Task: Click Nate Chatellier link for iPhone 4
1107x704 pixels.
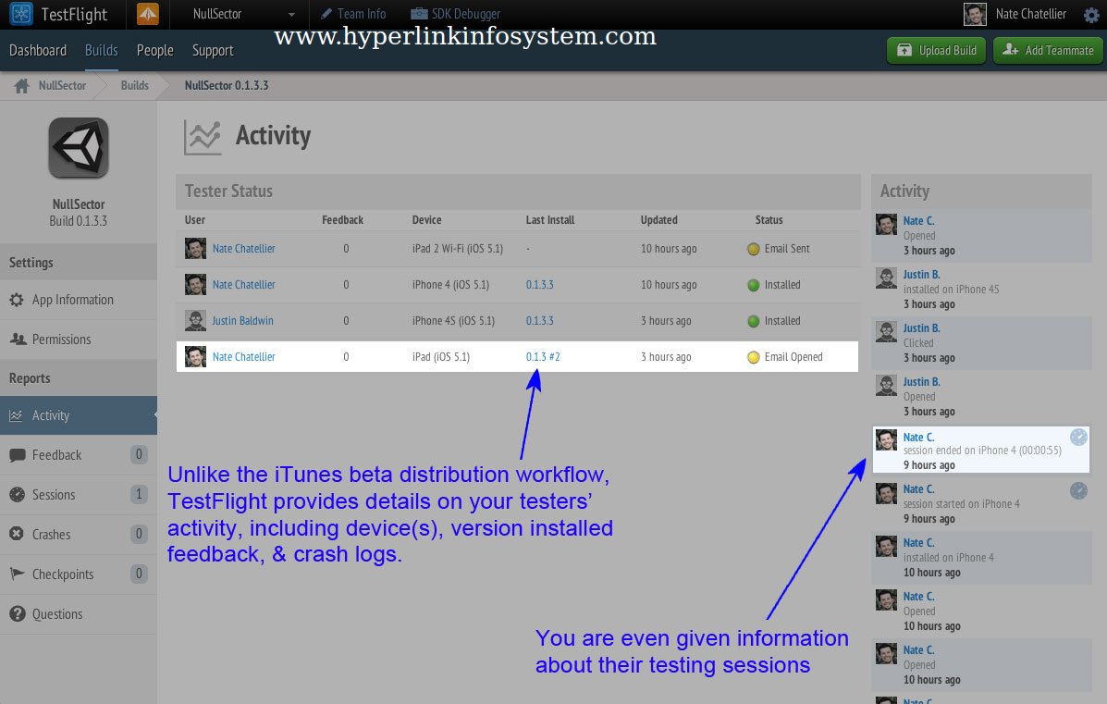Action: click(243, 285)
